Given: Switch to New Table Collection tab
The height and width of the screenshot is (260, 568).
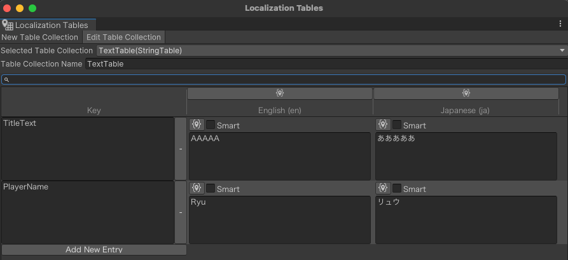Looking at the screenshot, I should pyautogui.click(x=40, y=38).
